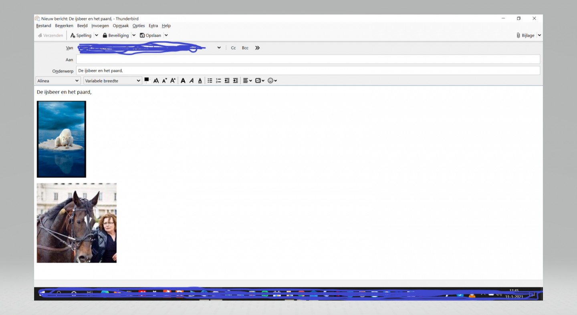Apply a bulleted list
This screenshot has width=577, height=315.
210,80
